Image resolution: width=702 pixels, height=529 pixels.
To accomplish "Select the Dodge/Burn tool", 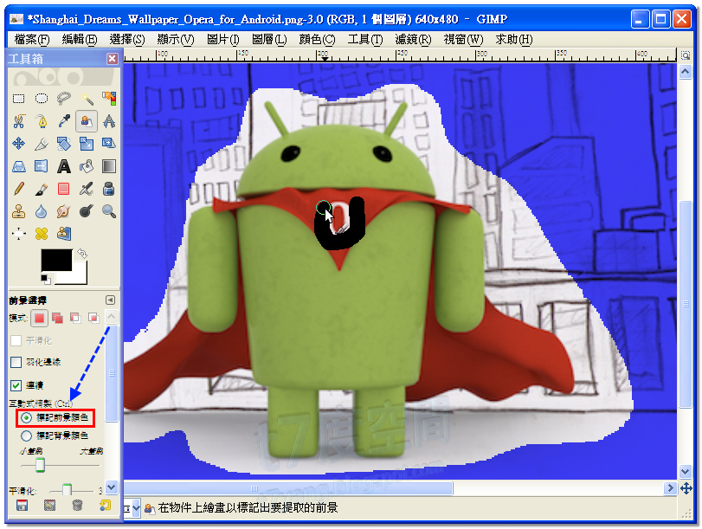I will 87,211.
